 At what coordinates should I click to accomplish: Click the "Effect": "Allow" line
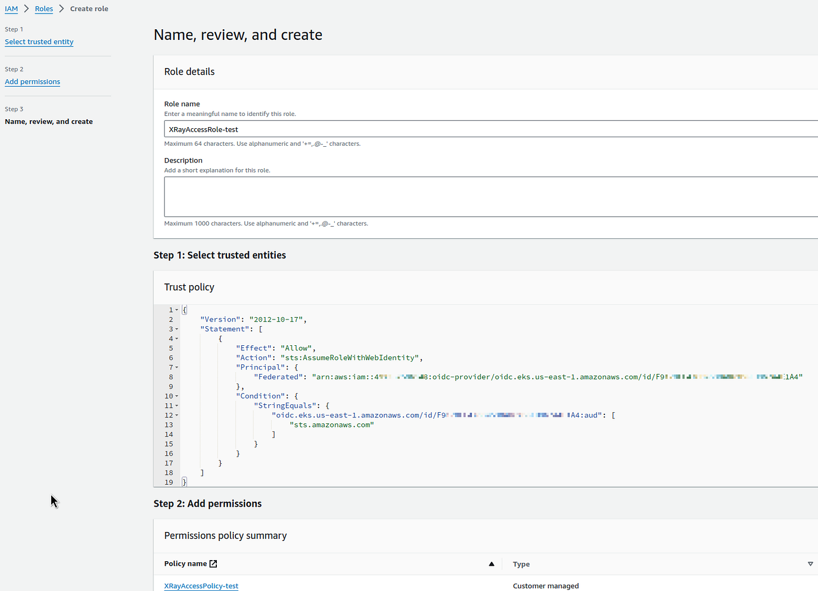tap(276, 348)
